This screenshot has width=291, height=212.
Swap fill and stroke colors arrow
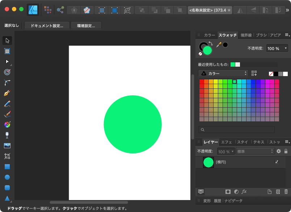point(211,43)
